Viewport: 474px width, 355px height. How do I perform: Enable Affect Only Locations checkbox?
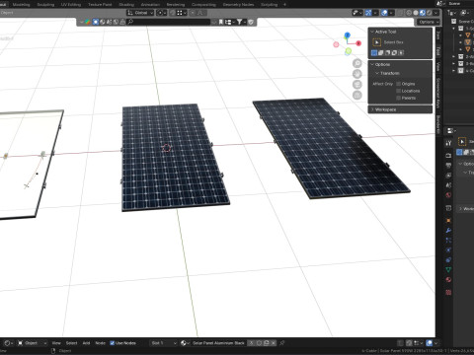[x=399, y=91]
